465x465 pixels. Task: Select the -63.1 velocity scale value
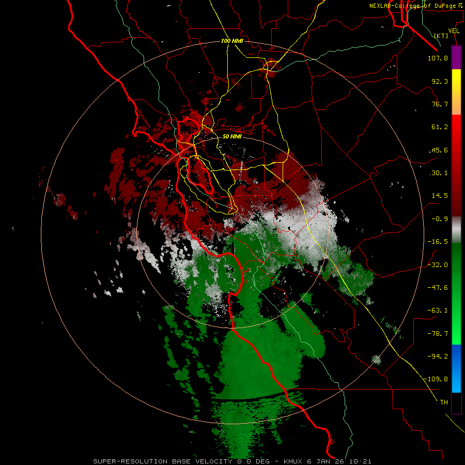(438, 311)
